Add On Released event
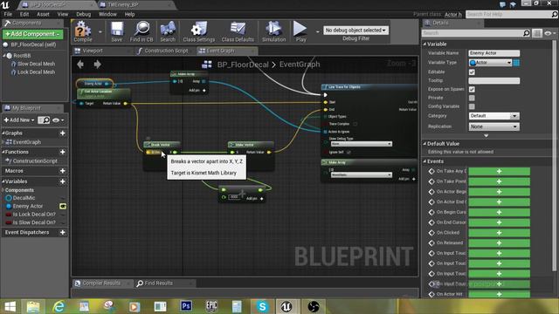Screen dimensions: 559x314 pyautogui.click(x=499, y=242)
